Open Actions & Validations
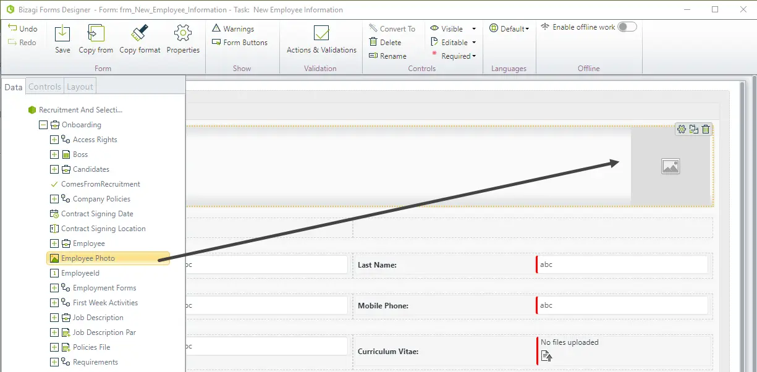This screenshot has width=757, height=372. point(321,39)
